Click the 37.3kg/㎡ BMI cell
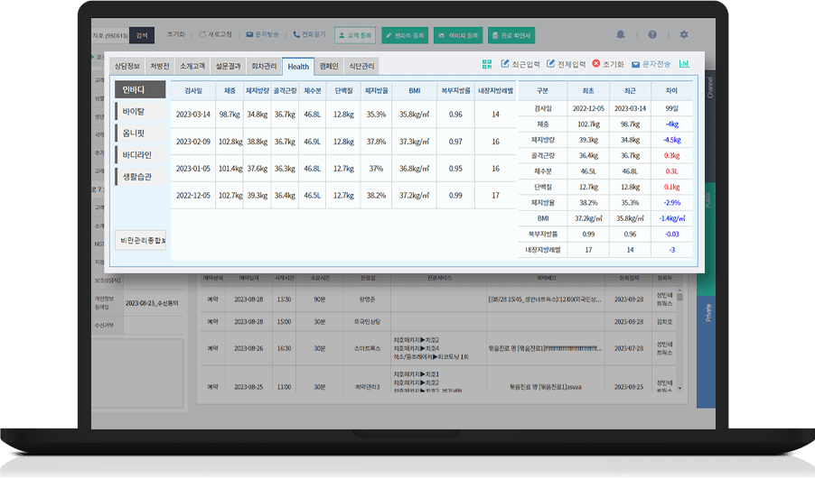Viewport: 815px width, 479px height. (414, 141)
